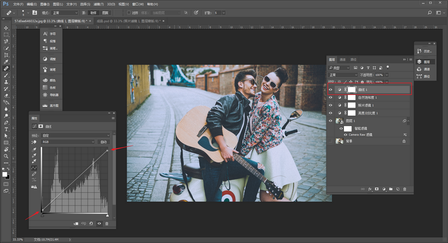Open the RGB channel dropdown

click(68, 142)
